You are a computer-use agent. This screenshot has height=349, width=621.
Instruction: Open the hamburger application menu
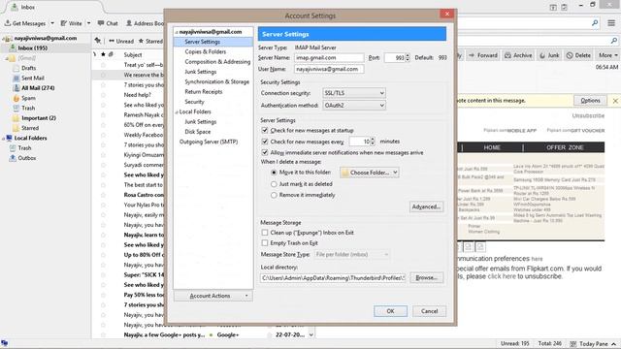pyautogui.click(x=611, y=23)
